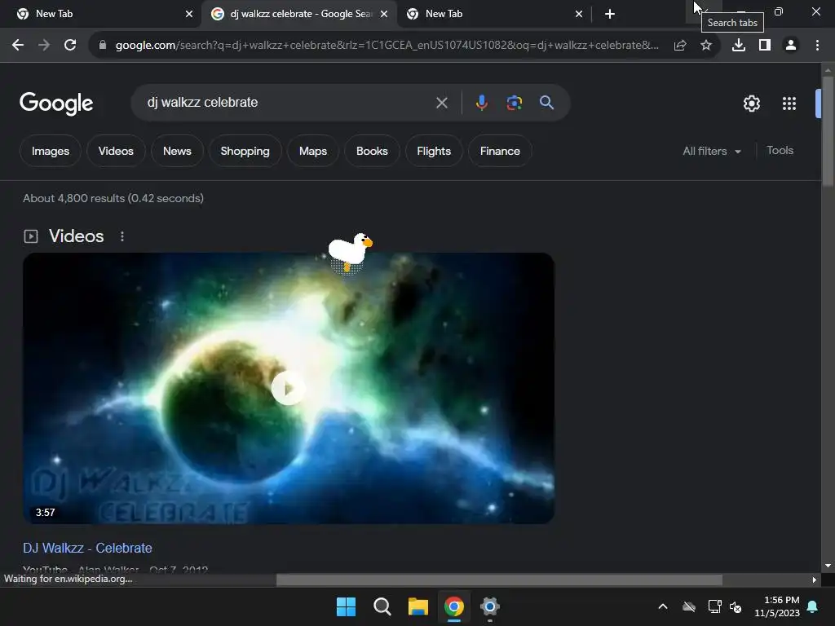Open the Tools options
This screenshot has width=835, height=626.
pyautogui.click(x=780, y=151)
